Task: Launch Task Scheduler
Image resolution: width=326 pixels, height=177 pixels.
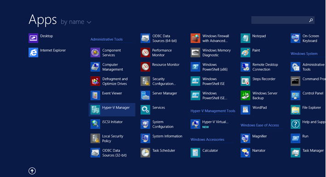Action: click(x=158, y=153)
